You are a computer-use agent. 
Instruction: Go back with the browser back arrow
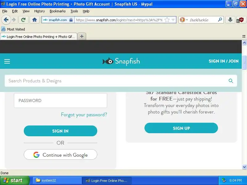(x=6, y=20)
